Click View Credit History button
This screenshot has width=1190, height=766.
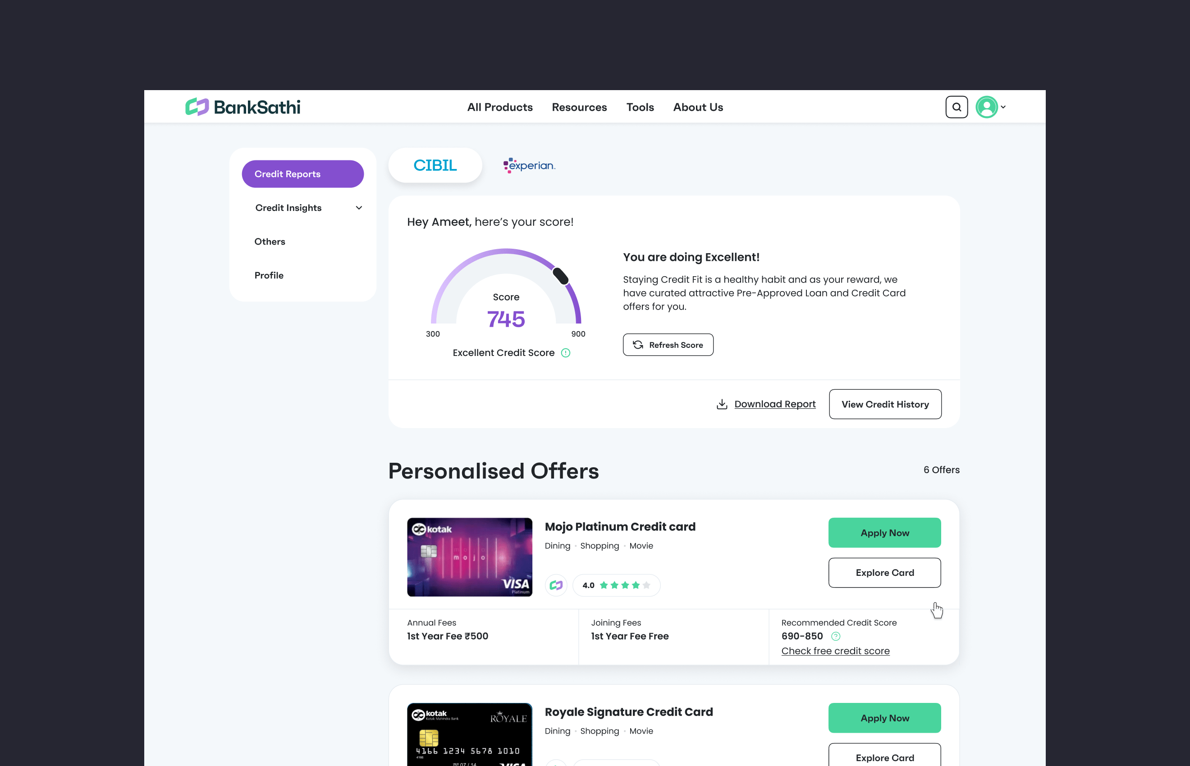(x=884, y=404)
